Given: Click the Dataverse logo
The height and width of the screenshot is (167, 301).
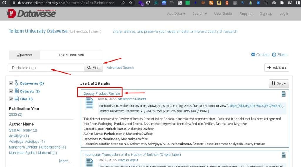Looking at the screenshot, I should (31, 13).
